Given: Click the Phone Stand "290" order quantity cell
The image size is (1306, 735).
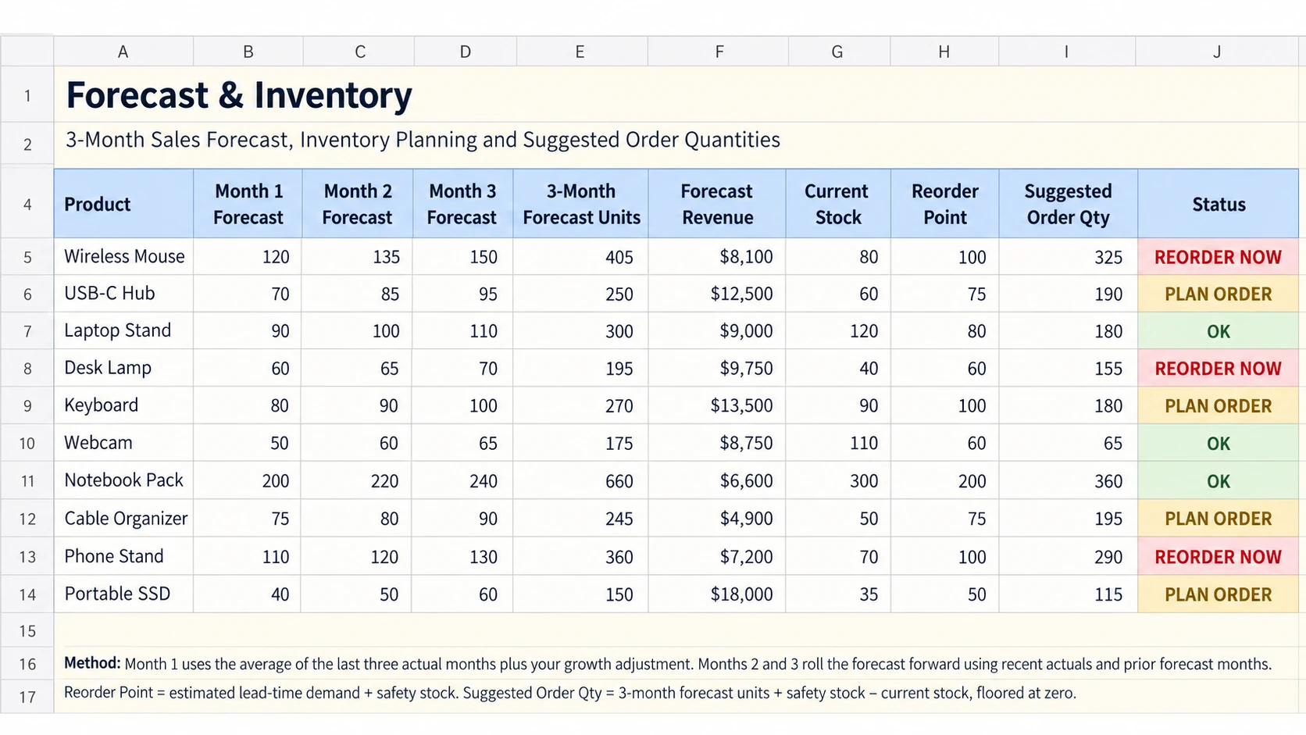Looking at the screenshot, I should (1069, 557).
